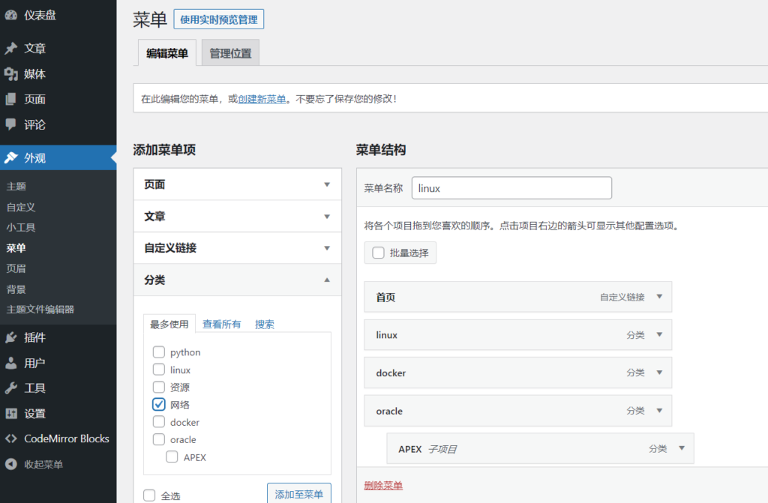Open CodeMirror Blocks code icon
The height and width of the screenshot is (503, 768).
pyautogui.click(x=11, y=439)
